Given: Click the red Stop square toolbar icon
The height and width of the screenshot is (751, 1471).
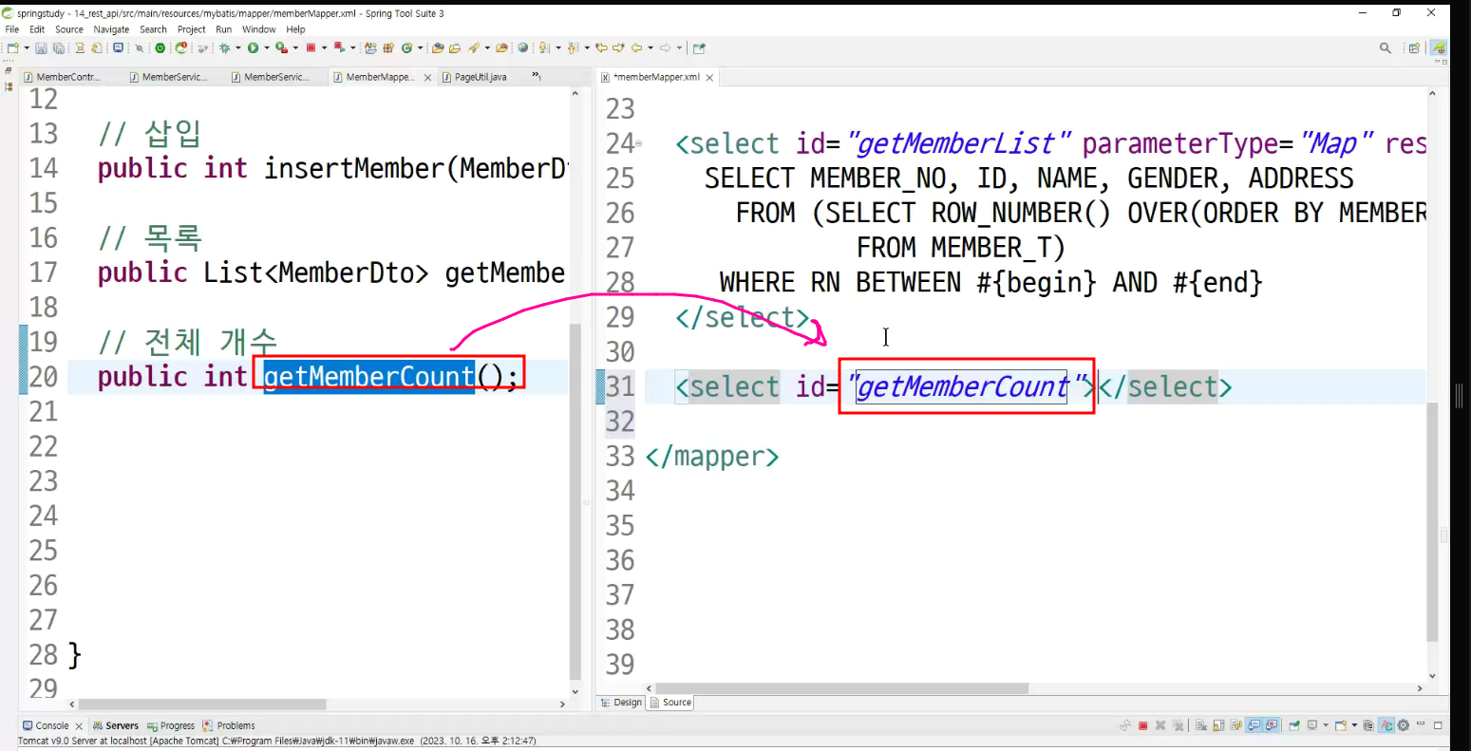Looking at the screenshot, I should pyautogui.click(x=311, y=47).
